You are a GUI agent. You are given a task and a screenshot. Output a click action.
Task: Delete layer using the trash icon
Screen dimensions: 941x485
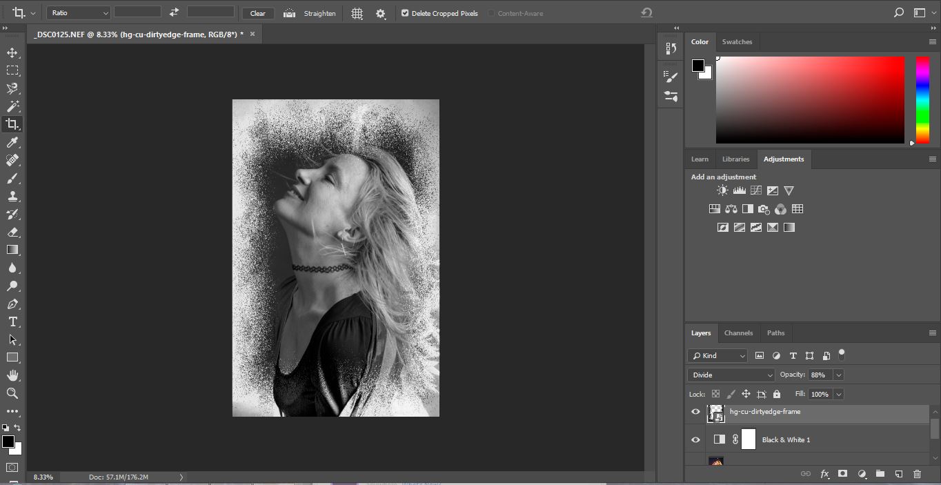pyautogui.click(x=917, y=474)
